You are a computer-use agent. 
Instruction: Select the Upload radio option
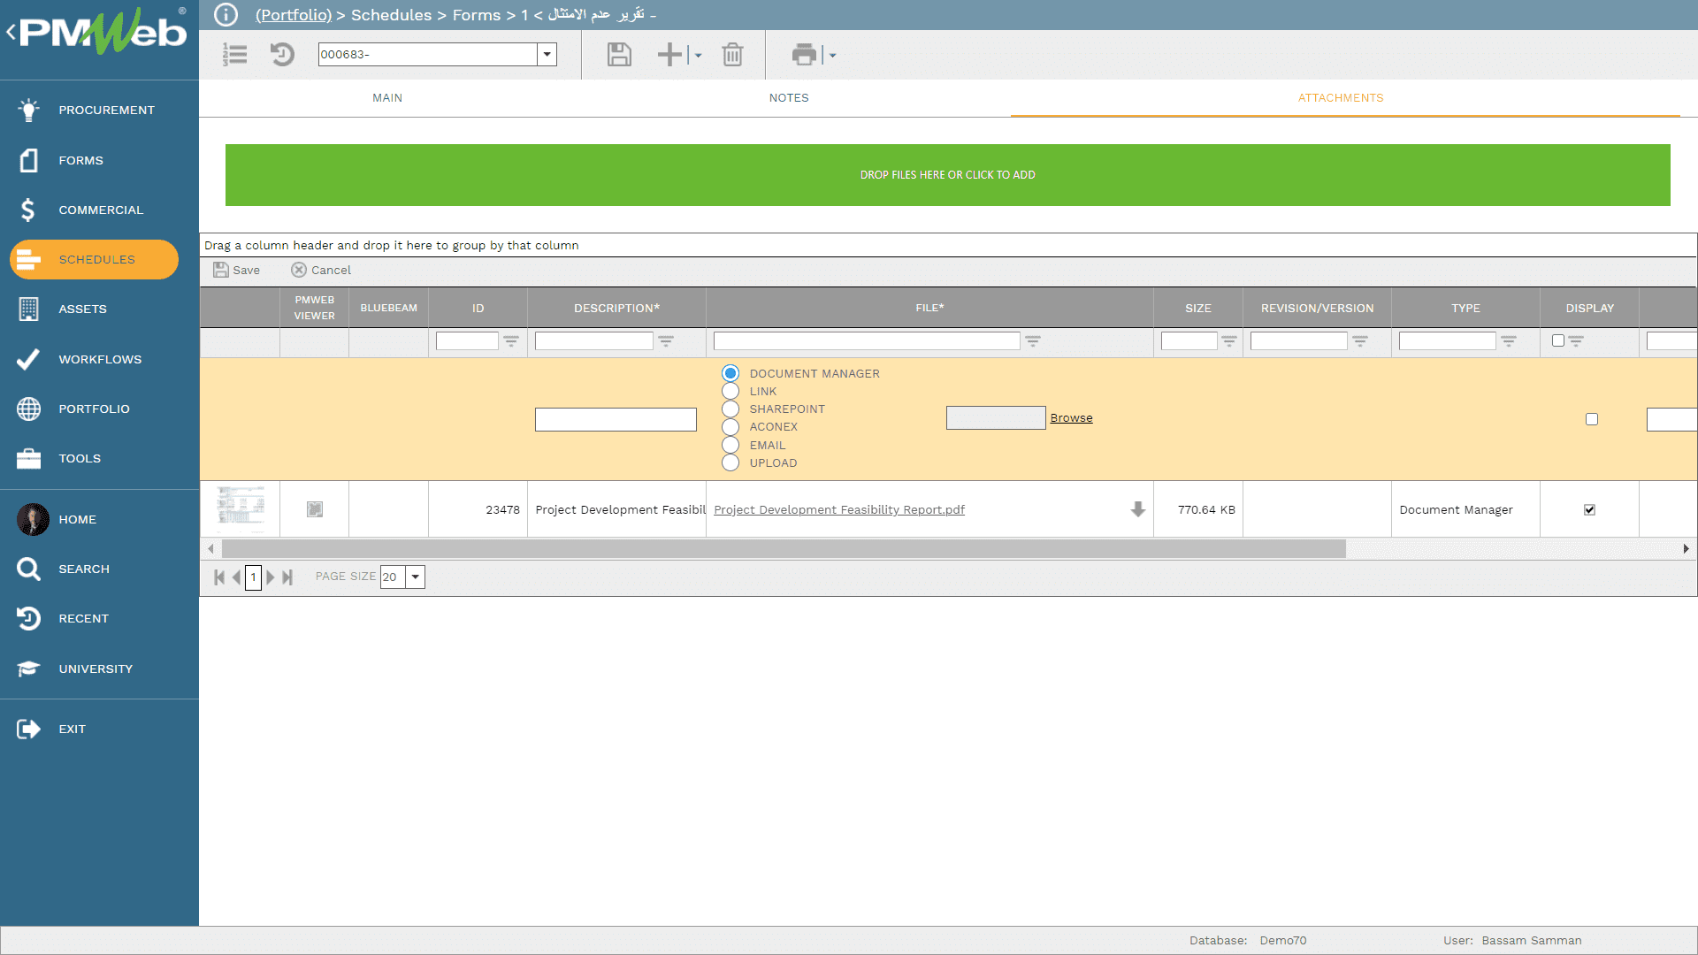[730, 462]
